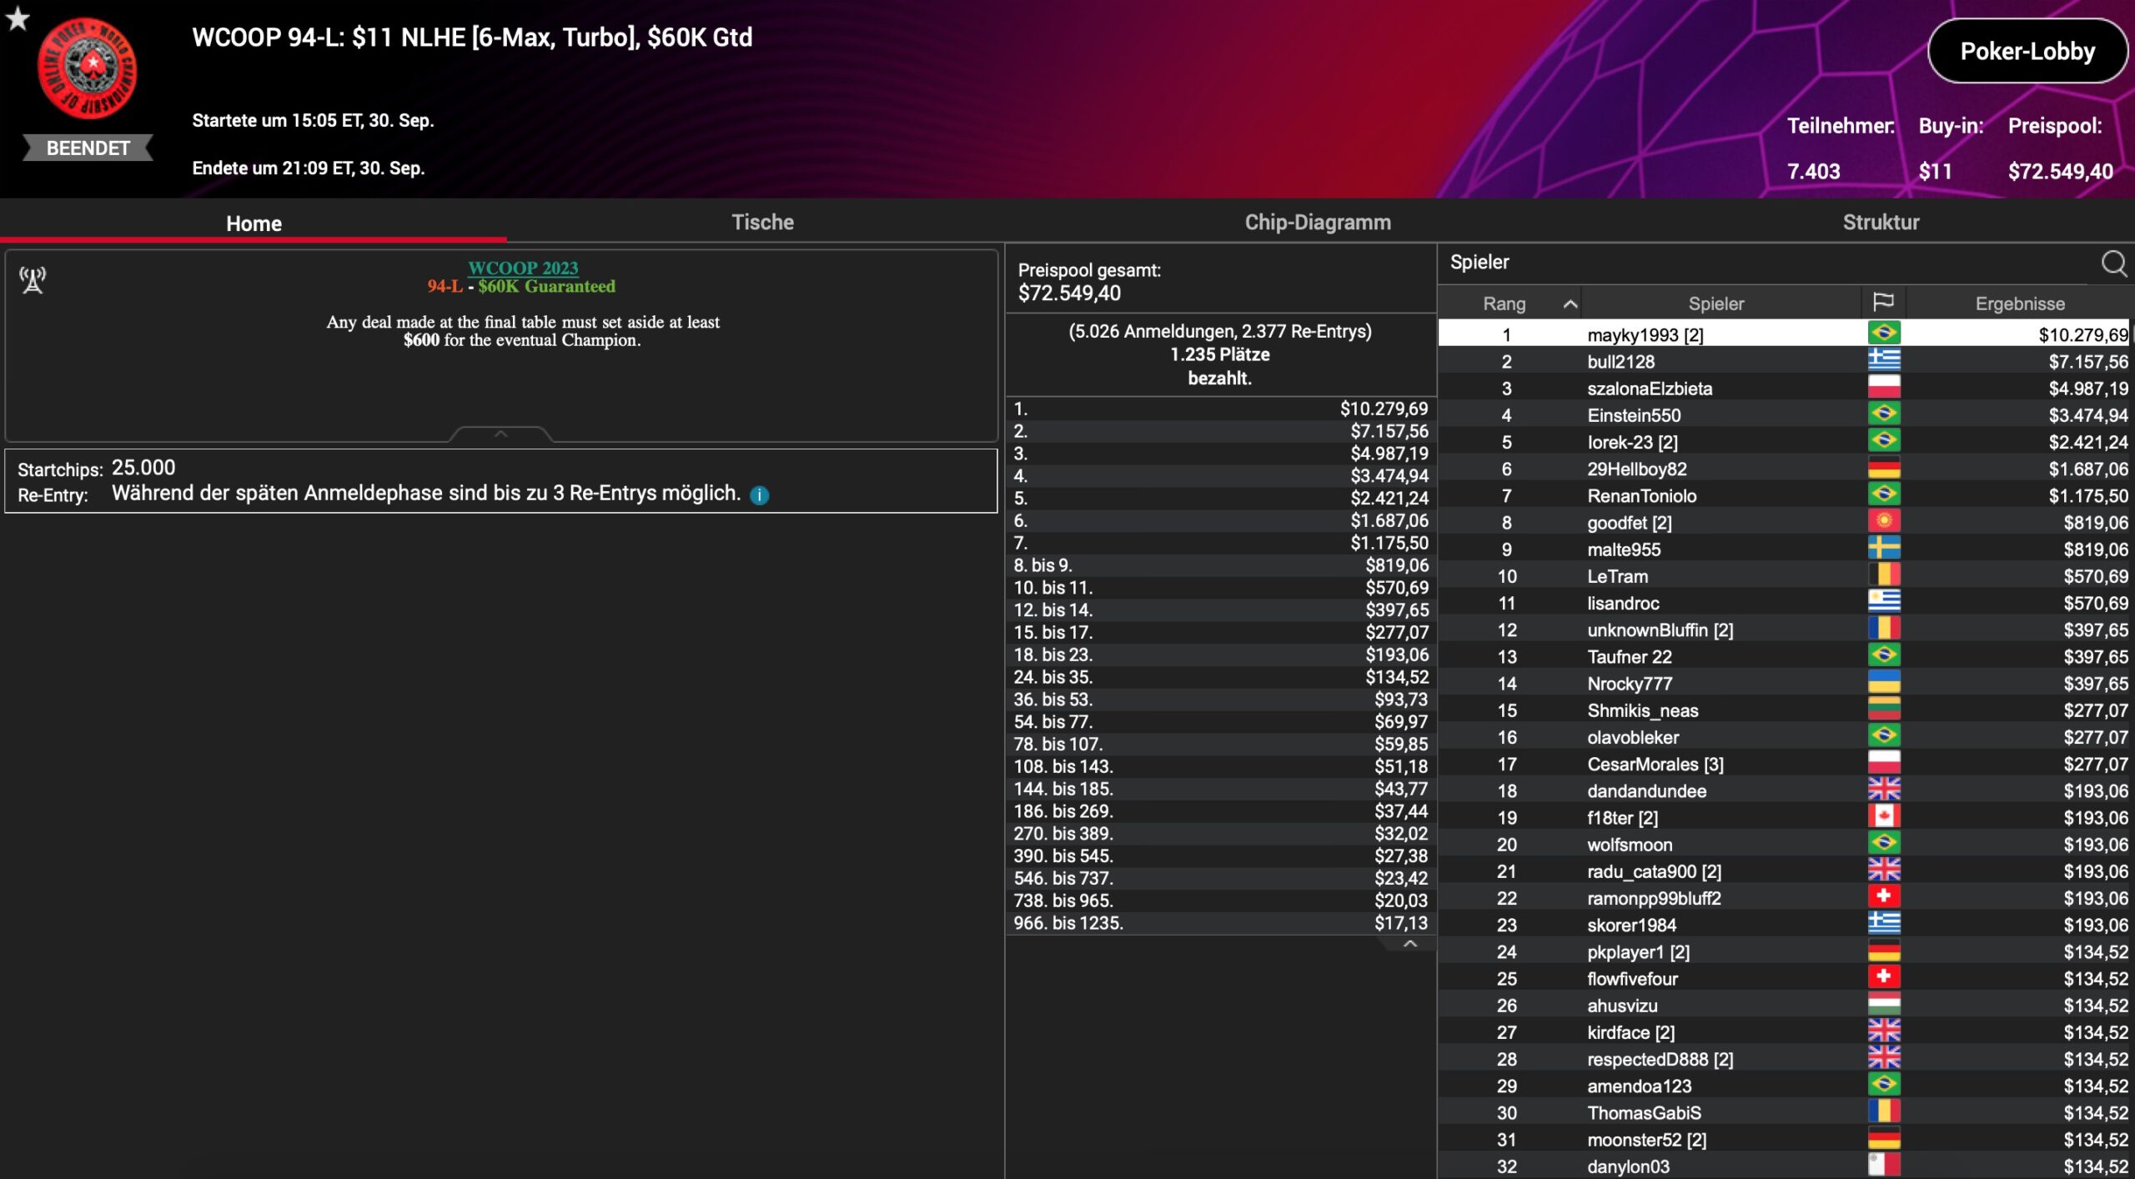Select player wolfsmoon in the list
2135x1179 pixels.
[1784, 844]
